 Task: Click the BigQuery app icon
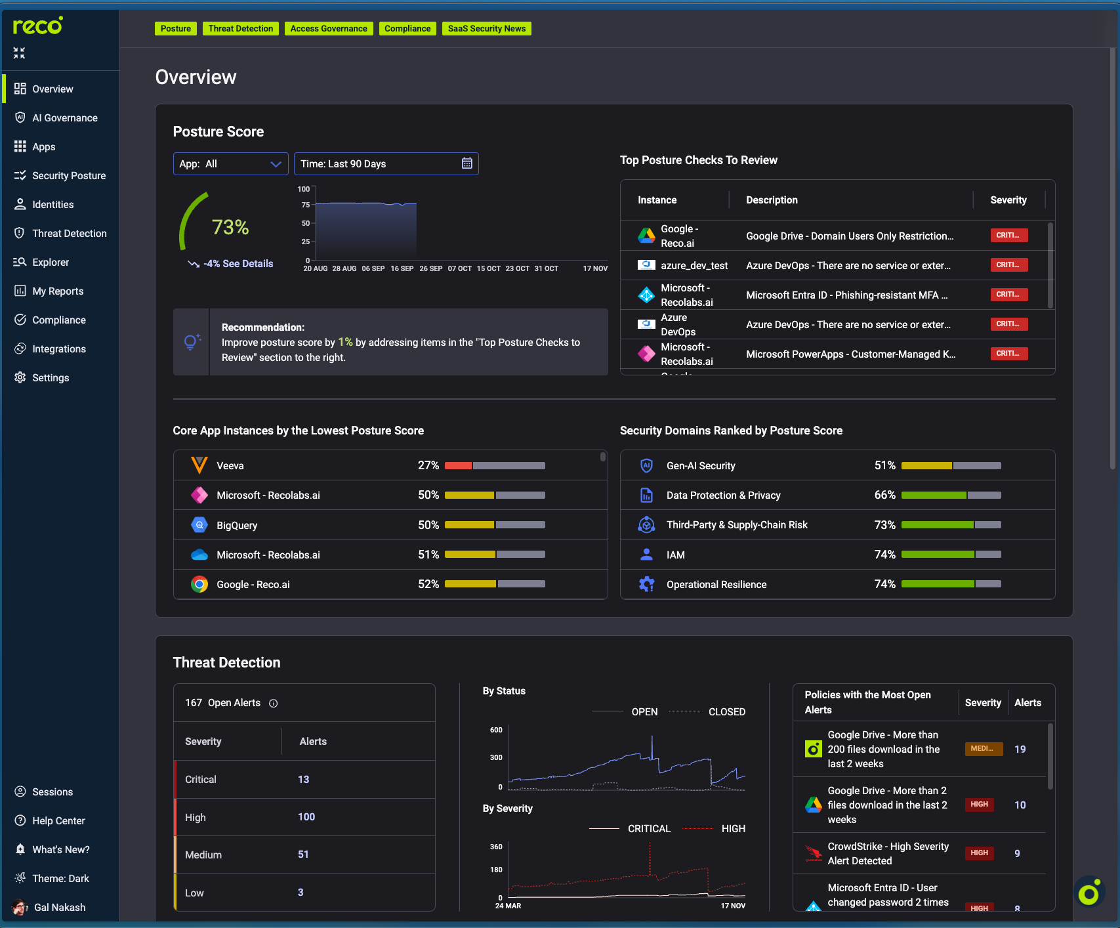pyautogui.click(x=199, y=525)
